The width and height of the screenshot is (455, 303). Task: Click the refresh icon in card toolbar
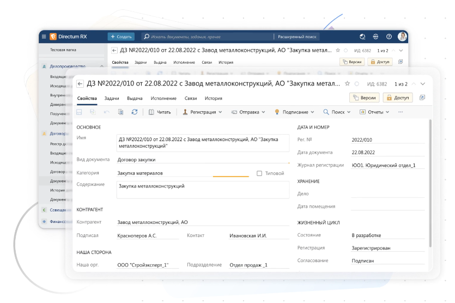click(x=135, y=112)
